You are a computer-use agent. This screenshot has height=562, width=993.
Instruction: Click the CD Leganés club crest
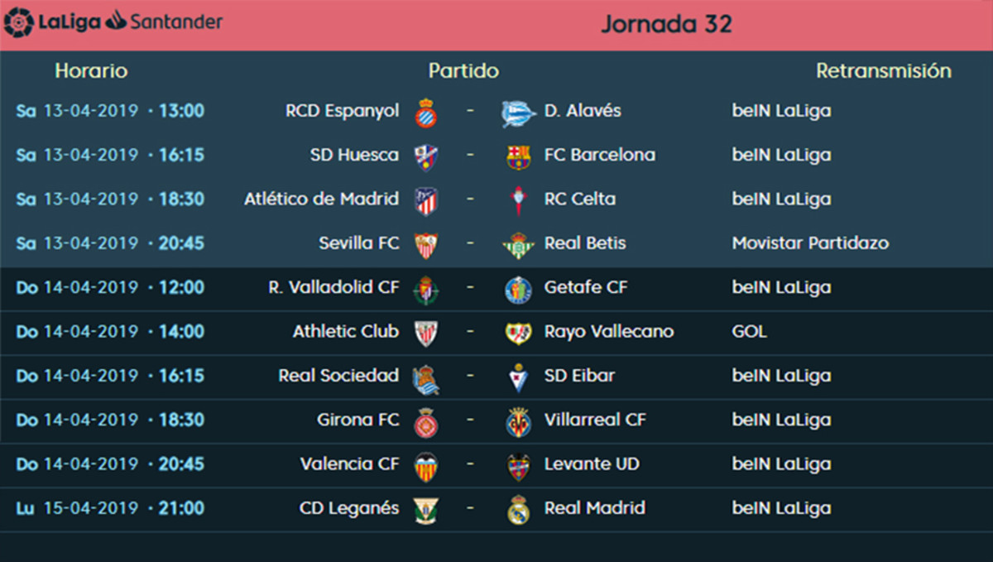coord(426,510)
